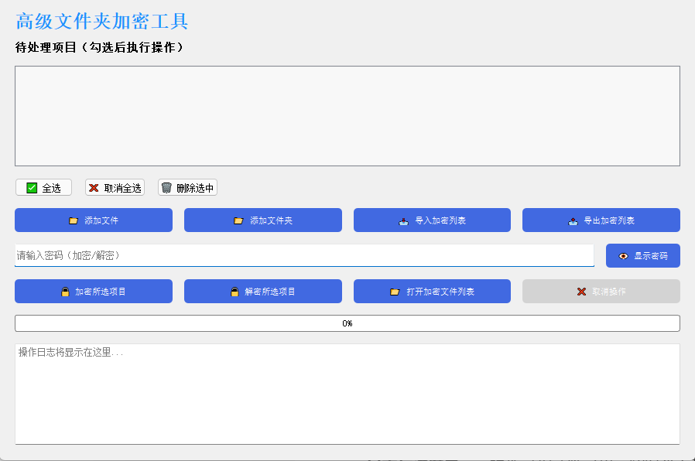Encrypt selected items with 加密所选项目 button
Viewport: 695px width, 461px height.
[93, 291]
